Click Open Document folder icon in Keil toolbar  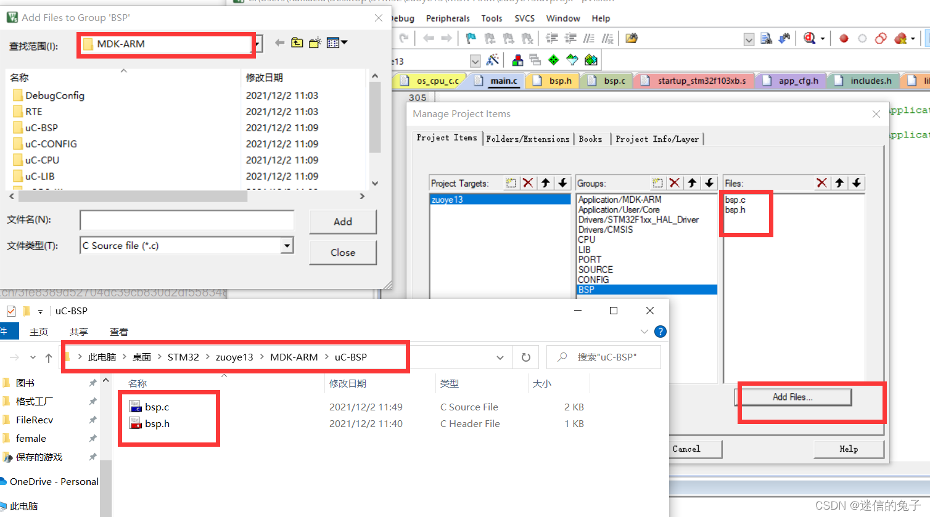[631, 38]
